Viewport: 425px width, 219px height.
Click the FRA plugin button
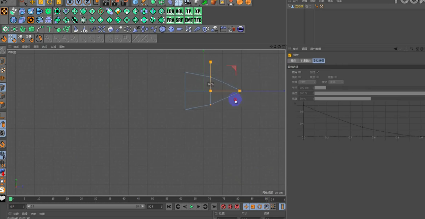(170, 20)
